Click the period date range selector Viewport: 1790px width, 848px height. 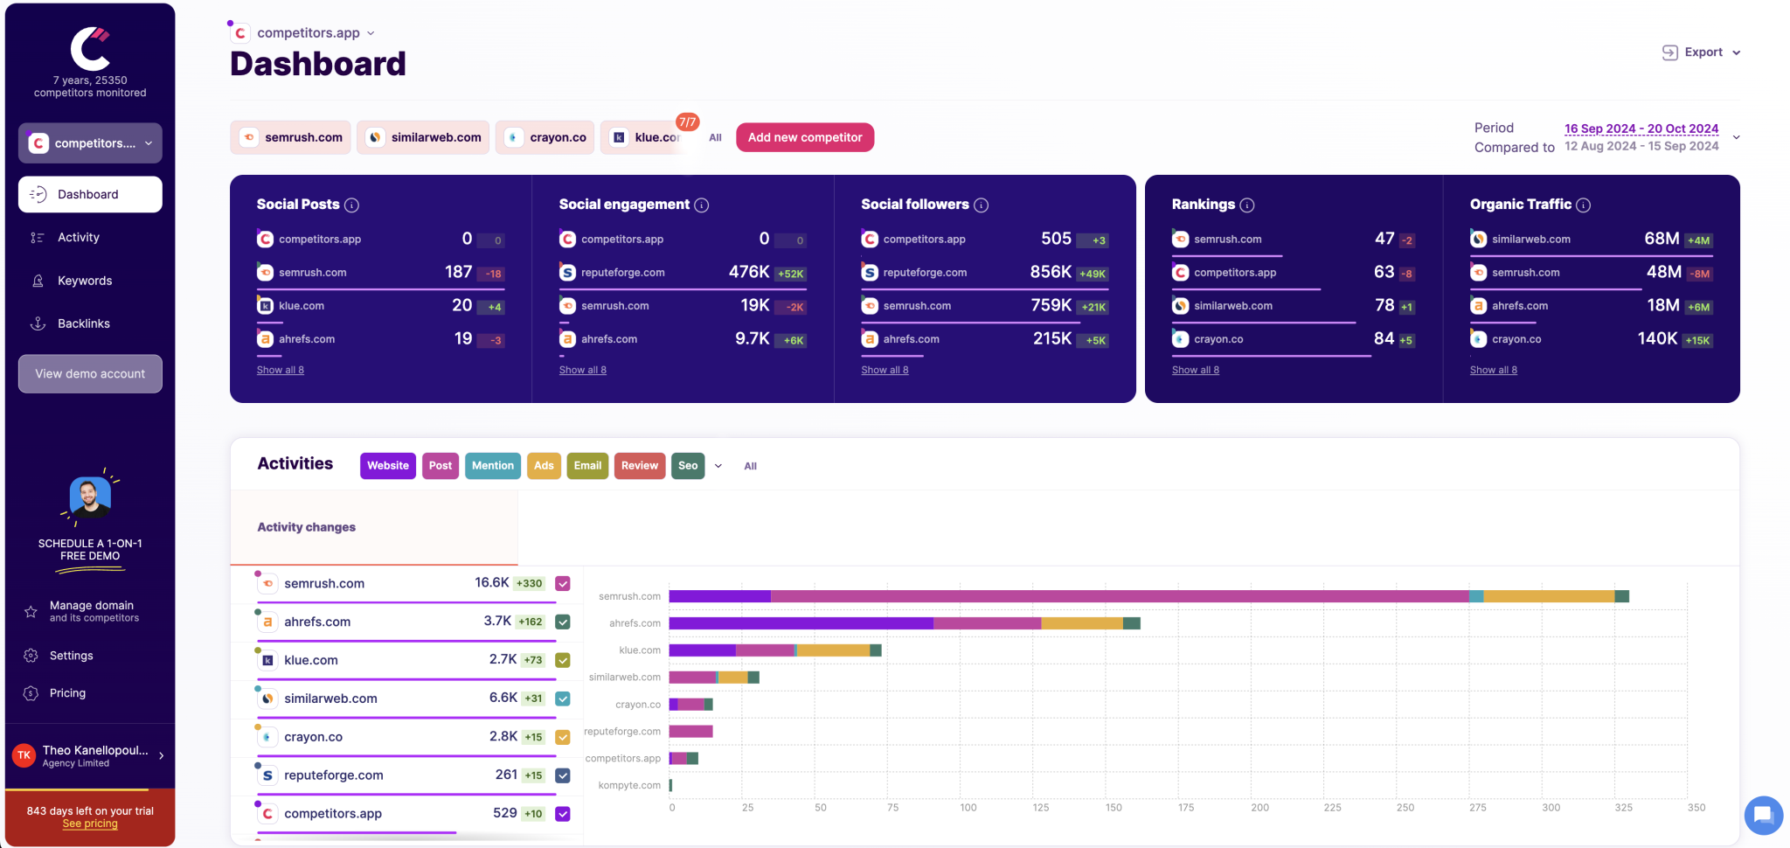[x=1641, y=129]
